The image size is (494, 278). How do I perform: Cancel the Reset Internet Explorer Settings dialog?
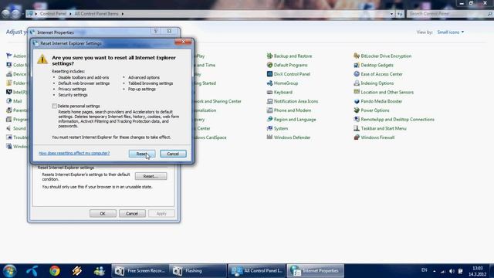coord(173,154)
